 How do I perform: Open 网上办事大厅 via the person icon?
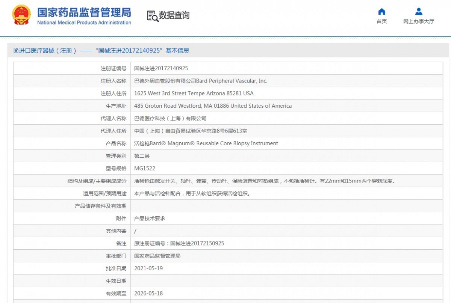click(419, 11)
